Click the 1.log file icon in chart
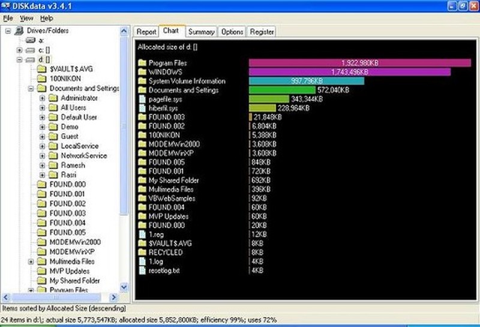 (142, 261)
